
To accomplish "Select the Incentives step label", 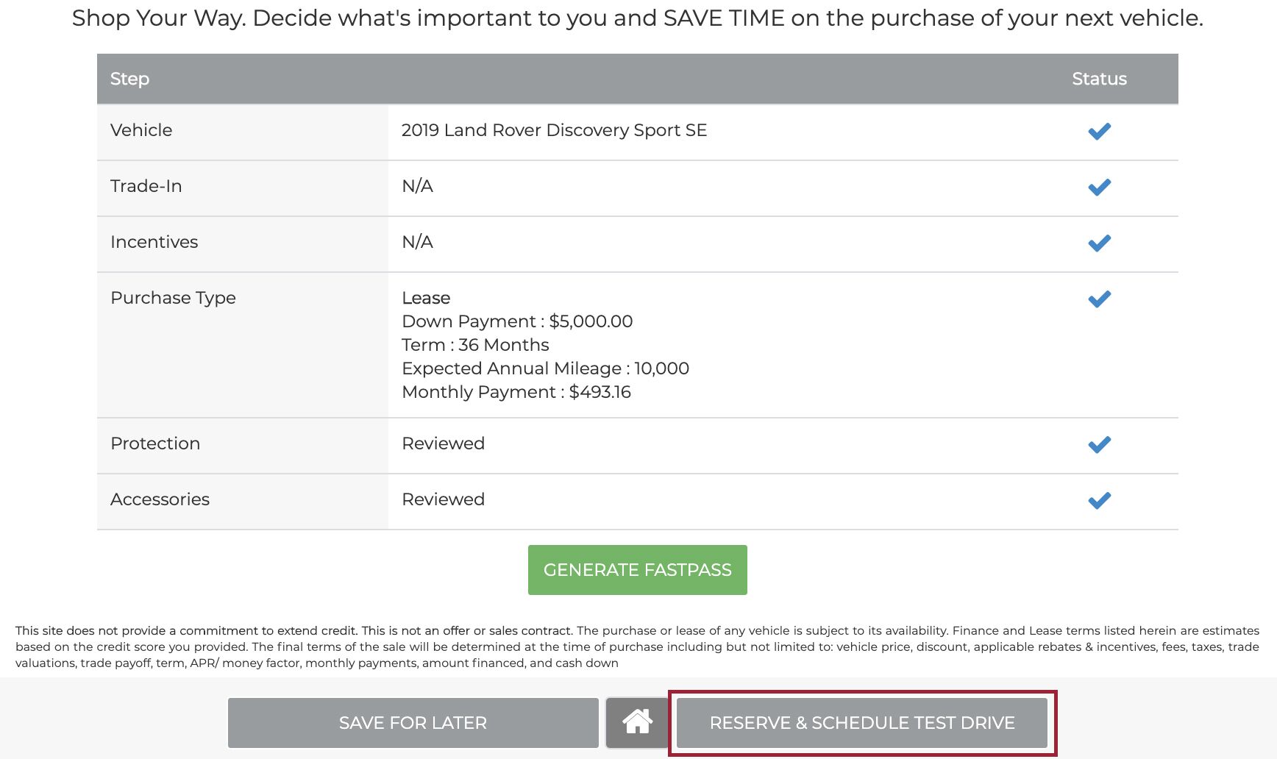I will coord(154,242).
